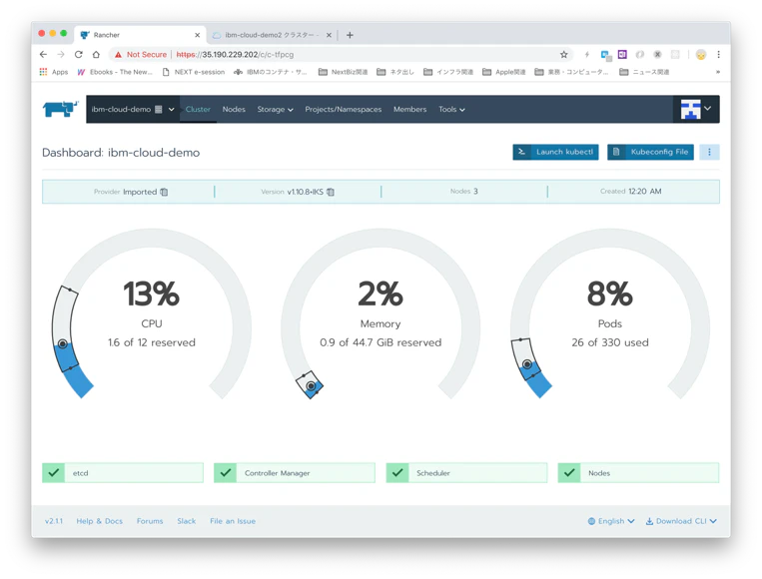This screenshot has height=579, width=762.
Task: Open the Projects/Namespaces tab
Action: [344, 109]
